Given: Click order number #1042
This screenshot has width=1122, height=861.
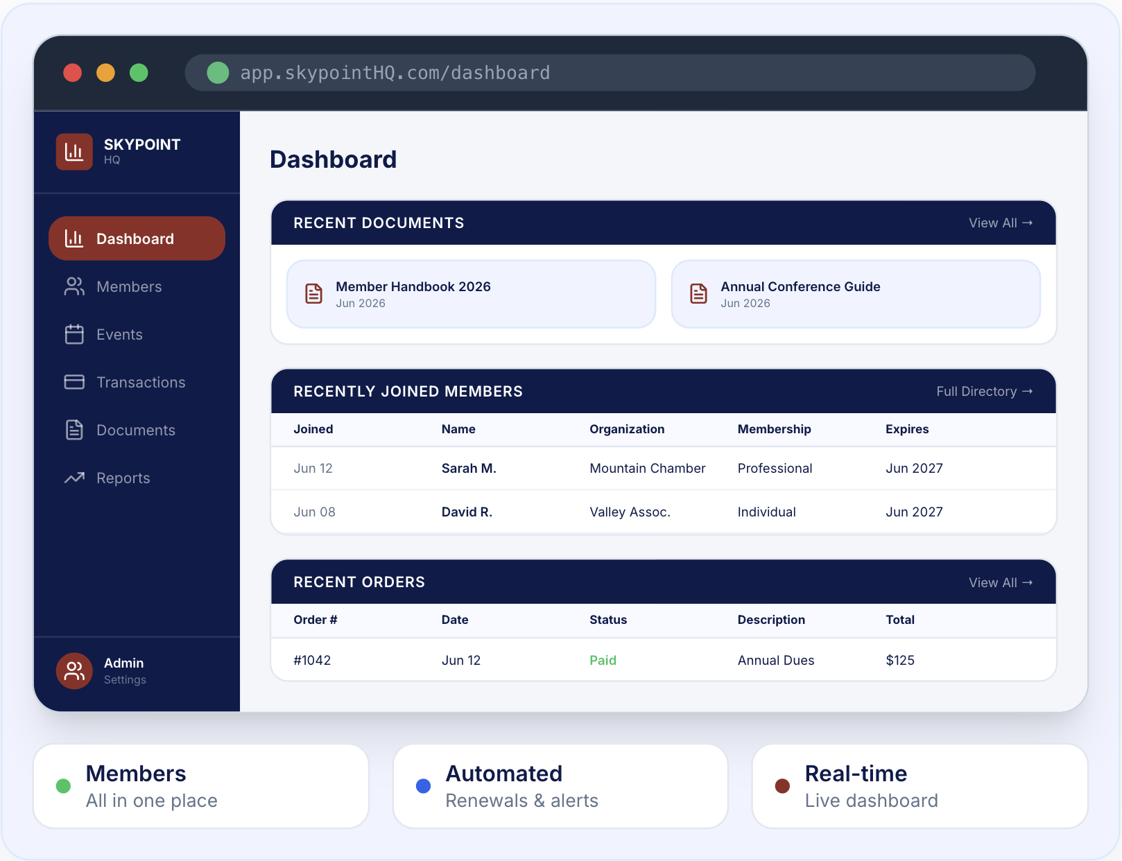Looking at the screenshot, I should pos(312,660).
